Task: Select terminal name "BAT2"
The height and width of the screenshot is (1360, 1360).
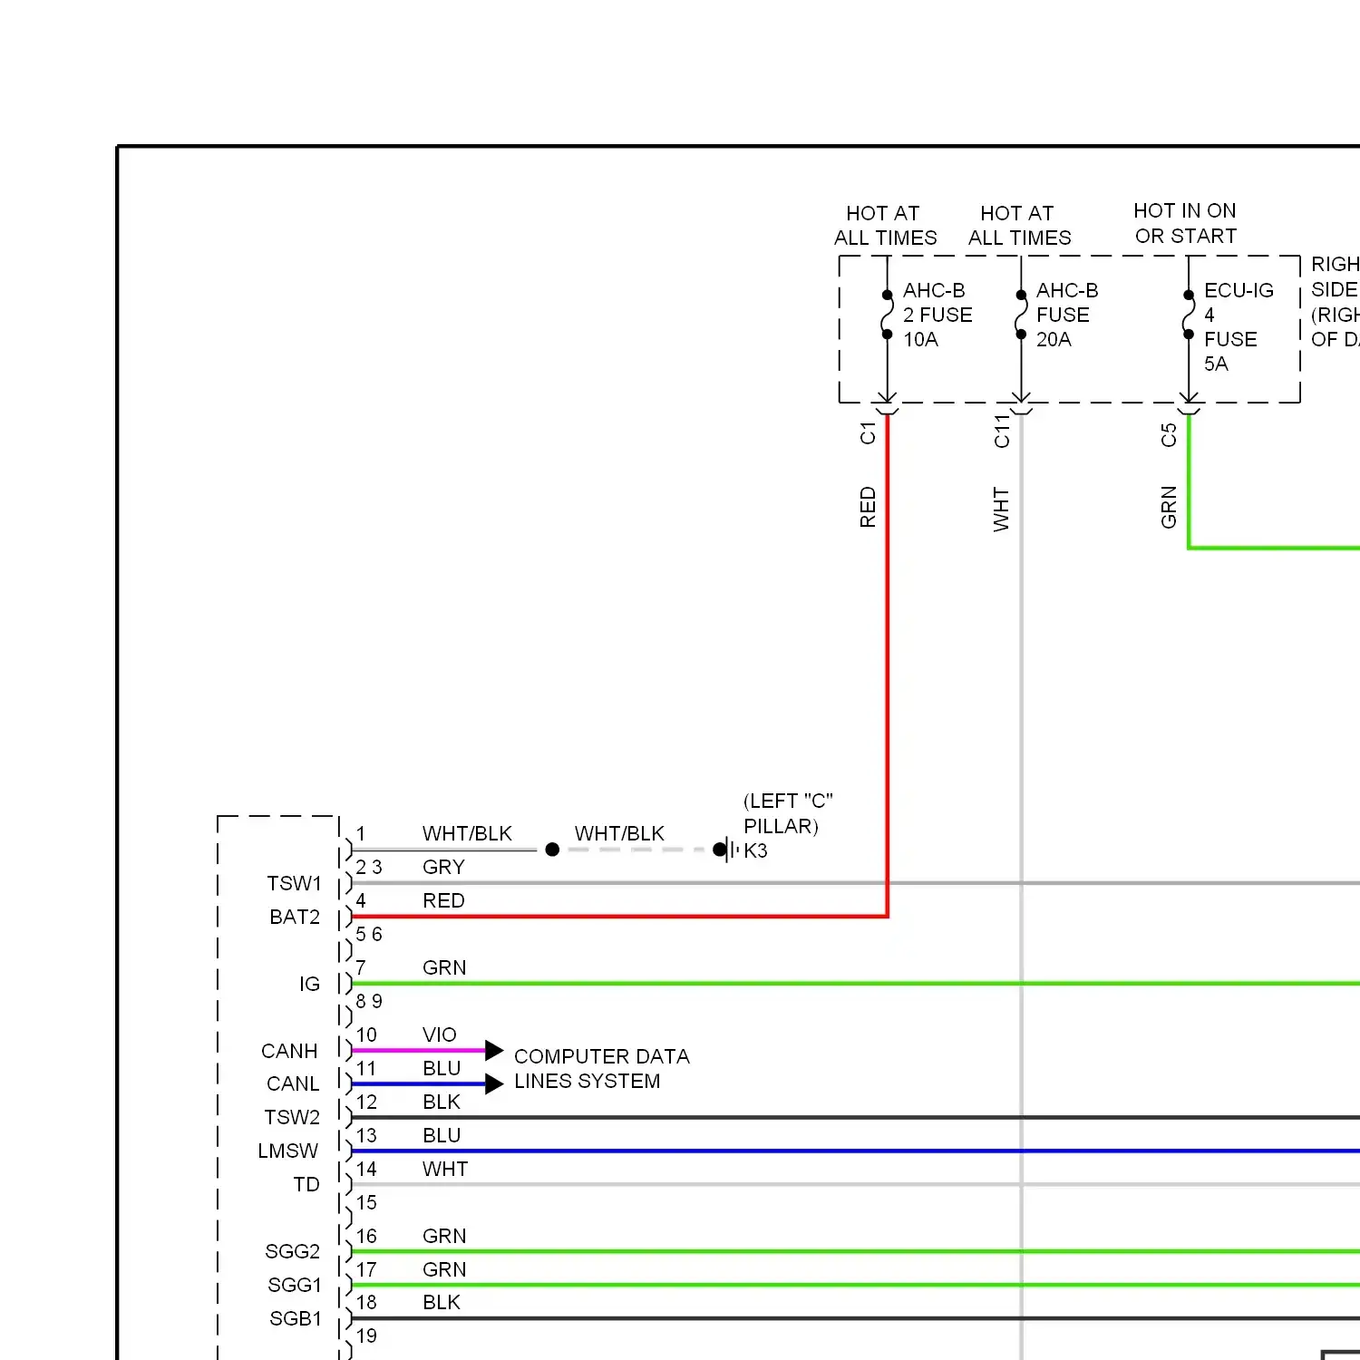Action: coord(295,917)
